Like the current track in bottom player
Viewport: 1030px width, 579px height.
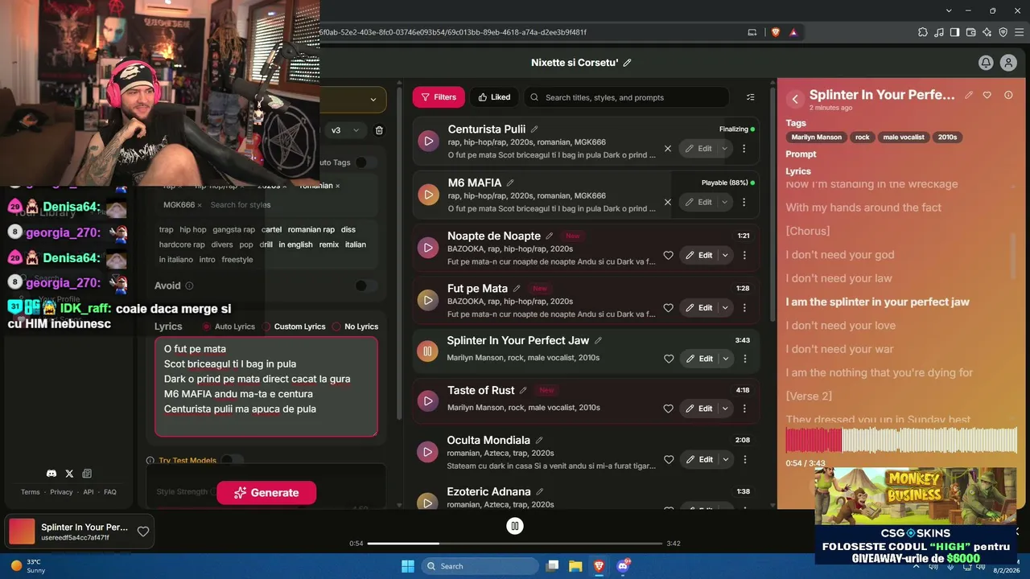143,532
